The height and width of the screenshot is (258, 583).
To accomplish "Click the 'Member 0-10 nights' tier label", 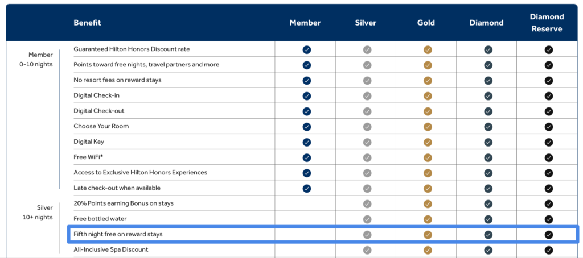I will (x=36, y=60).
